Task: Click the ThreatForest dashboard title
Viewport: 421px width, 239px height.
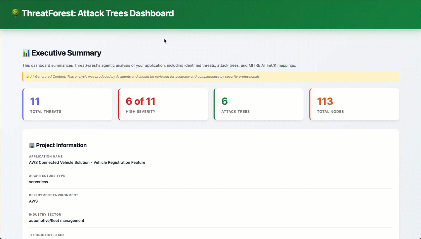Action: 98,13
